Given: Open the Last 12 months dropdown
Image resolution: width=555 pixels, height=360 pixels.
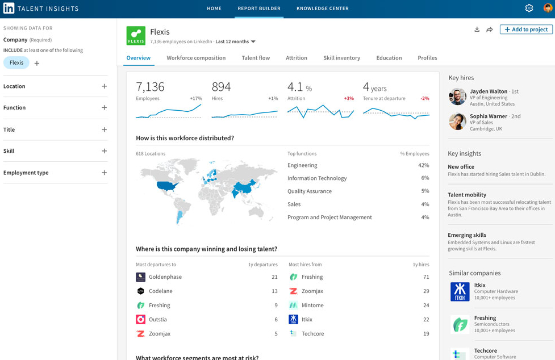Looking at the screenshot, I should pyautogui.click(x=235, y=41).
